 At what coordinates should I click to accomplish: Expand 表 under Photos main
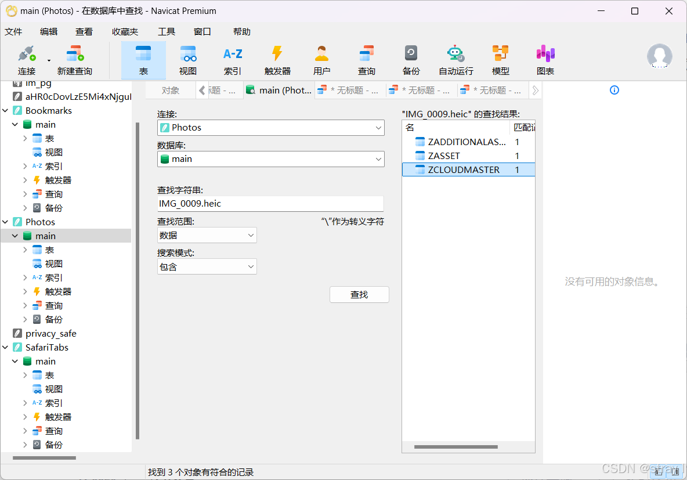(x=25, y=250)
